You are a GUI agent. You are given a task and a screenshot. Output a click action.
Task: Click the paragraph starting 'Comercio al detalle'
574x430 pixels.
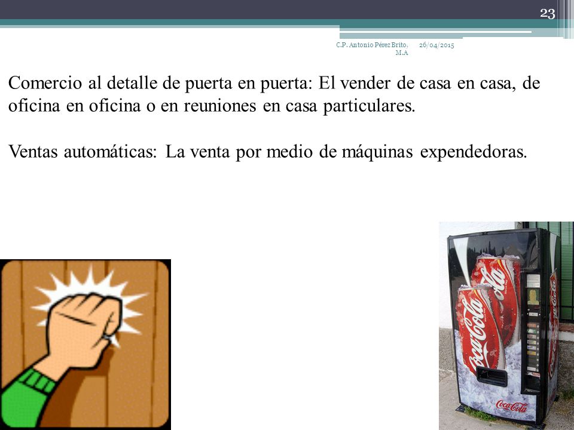(x=274, y=94)
